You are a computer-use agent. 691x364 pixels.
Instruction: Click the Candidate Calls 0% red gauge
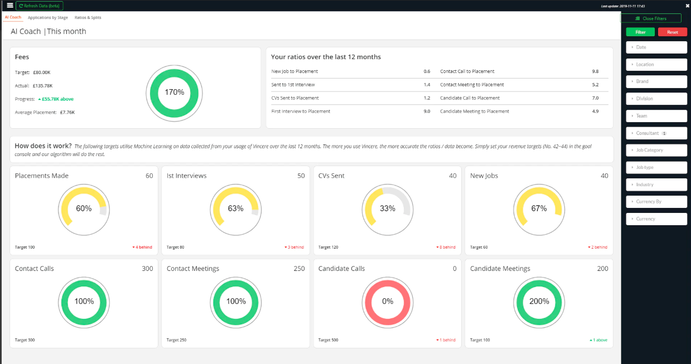tap(388, 301)
